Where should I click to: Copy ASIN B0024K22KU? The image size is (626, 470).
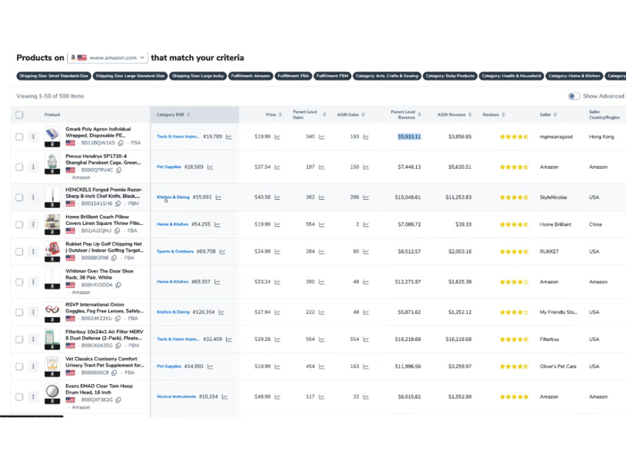pyautogui.click(x=118, y=319)
